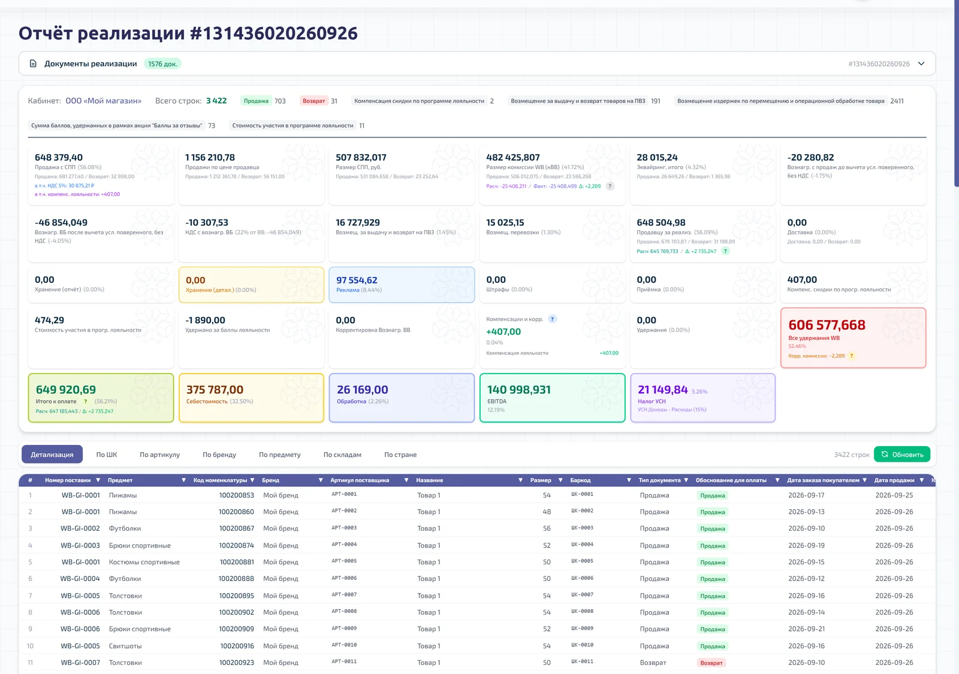
Task: Open the Баркод column filter arrow
Action: tap(629, 480)
